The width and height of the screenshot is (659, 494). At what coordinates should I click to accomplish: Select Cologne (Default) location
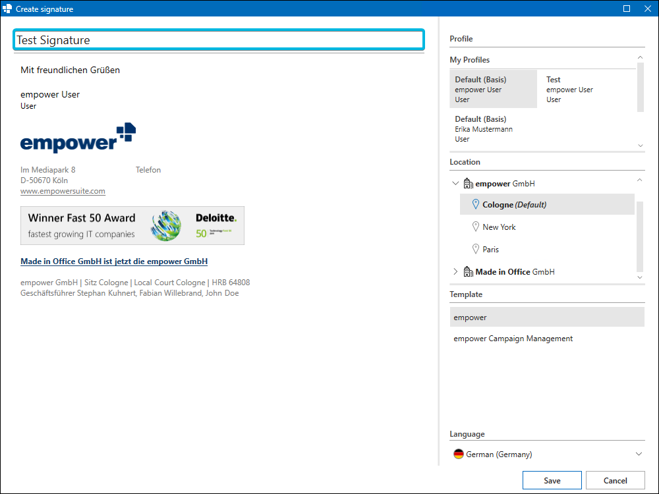(547, 205)
